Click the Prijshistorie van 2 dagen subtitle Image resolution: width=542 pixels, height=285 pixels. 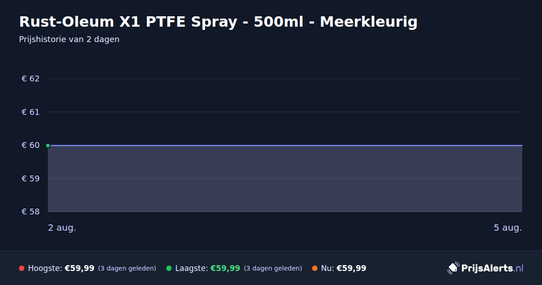click(69, 39)
